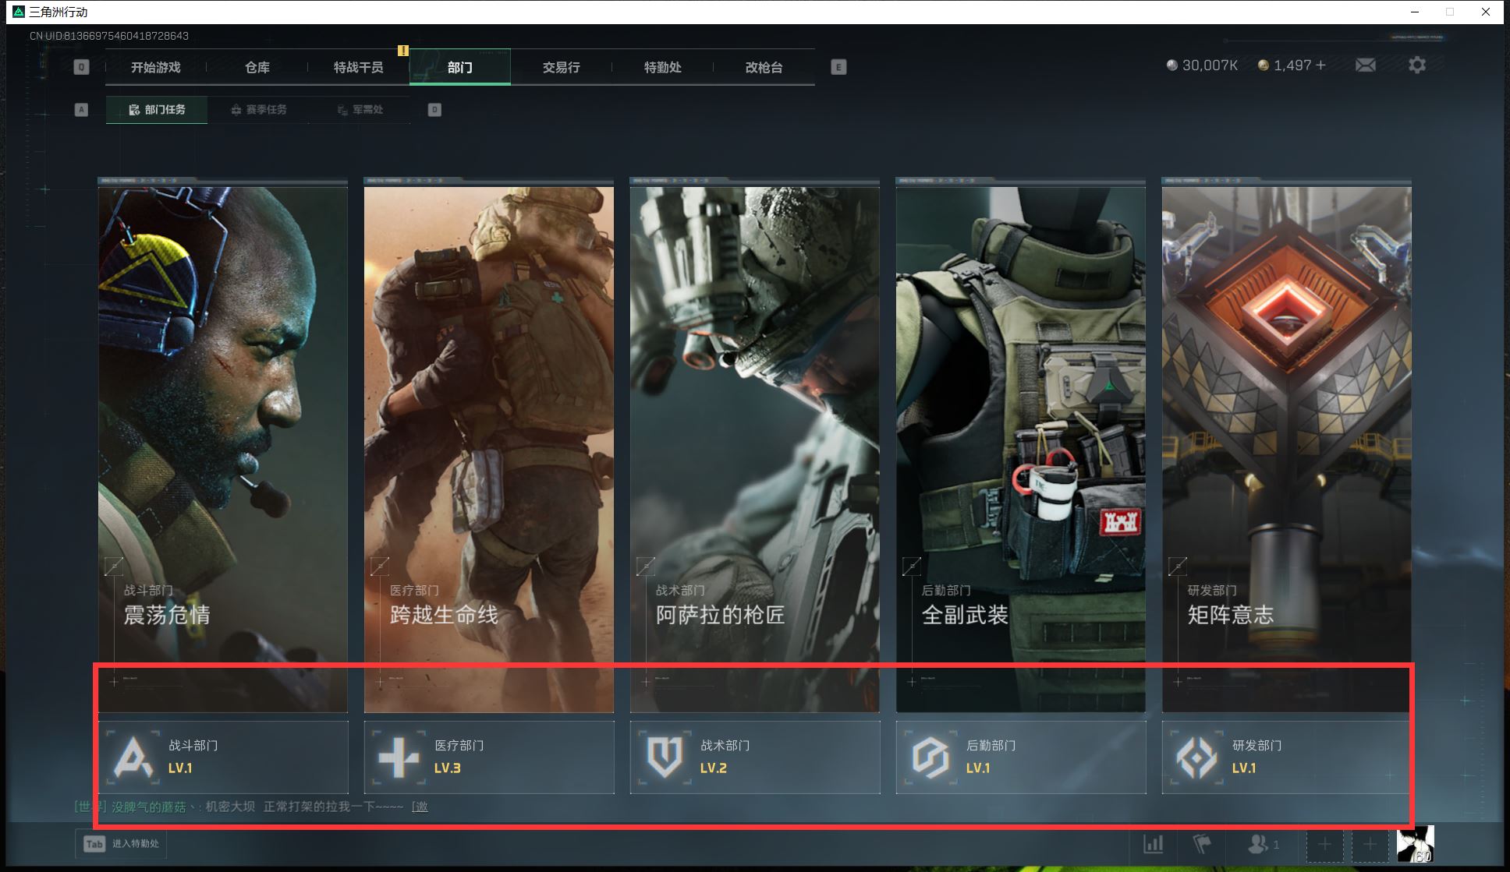Switch to 仓库 tab
This screenshot has height=872, width=1510.
point(257,68)
